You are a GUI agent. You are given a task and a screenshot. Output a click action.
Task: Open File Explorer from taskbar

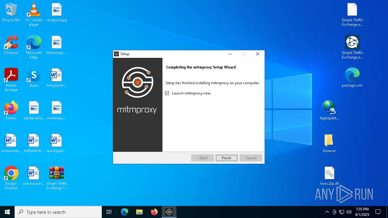click(x=139, y=212)
